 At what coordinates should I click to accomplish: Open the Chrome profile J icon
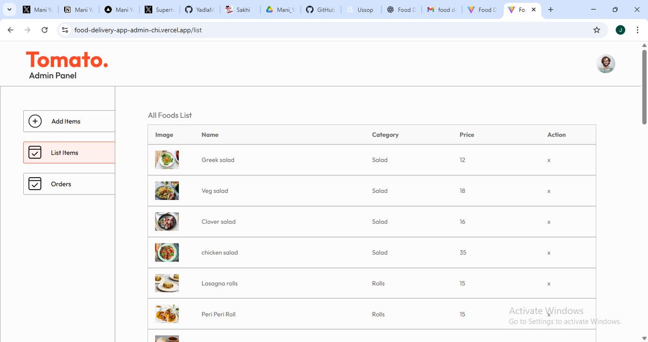point(620,30)
